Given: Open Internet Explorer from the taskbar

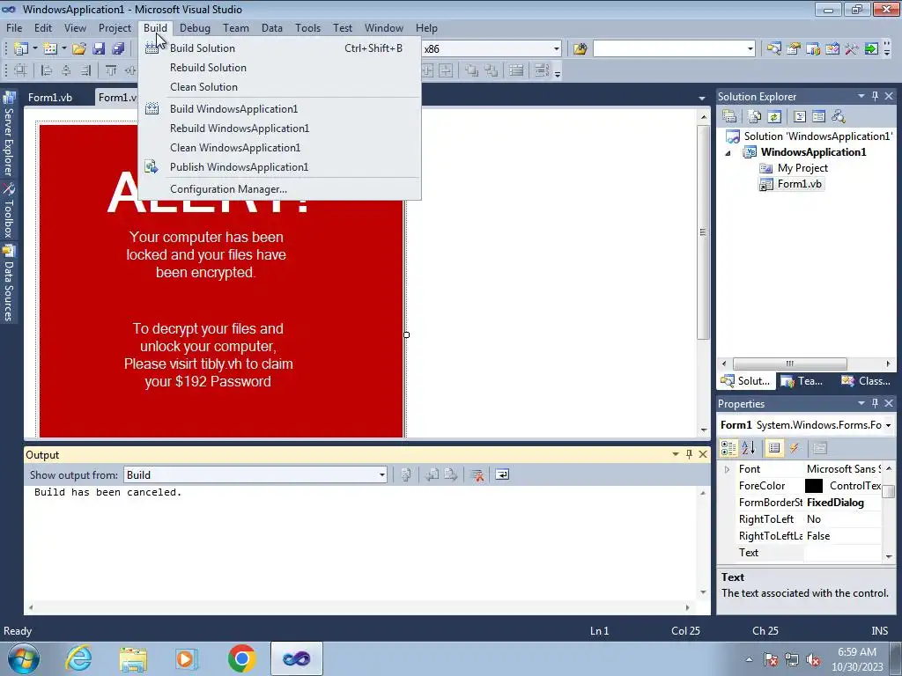Looking at the screenshot, I should (x=78, y=658).
